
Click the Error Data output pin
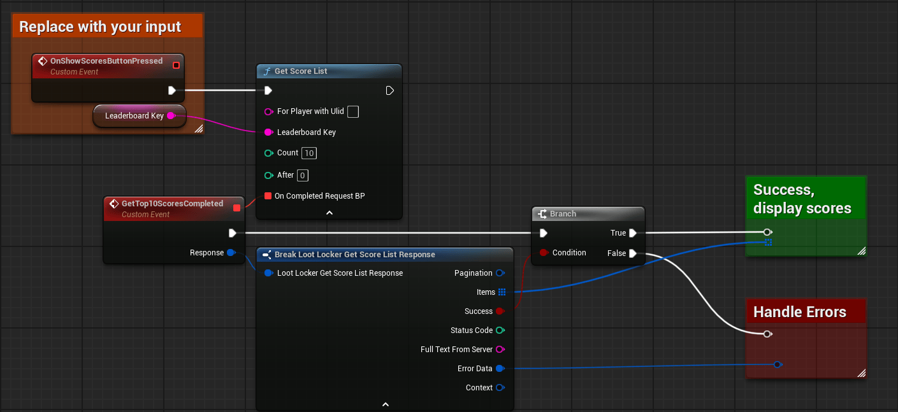(500, 369)
